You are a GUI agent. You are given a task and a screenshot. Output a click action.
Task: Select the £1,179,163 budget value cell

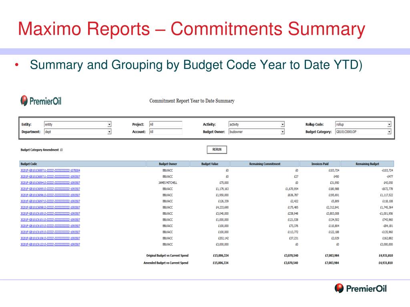point(222,189)
